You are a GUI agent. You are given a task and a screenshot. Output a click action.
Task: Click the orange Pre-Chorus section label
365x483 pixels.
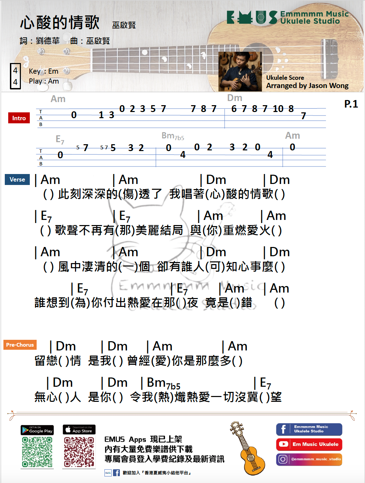pyautogui.click(x=20, y=345)
